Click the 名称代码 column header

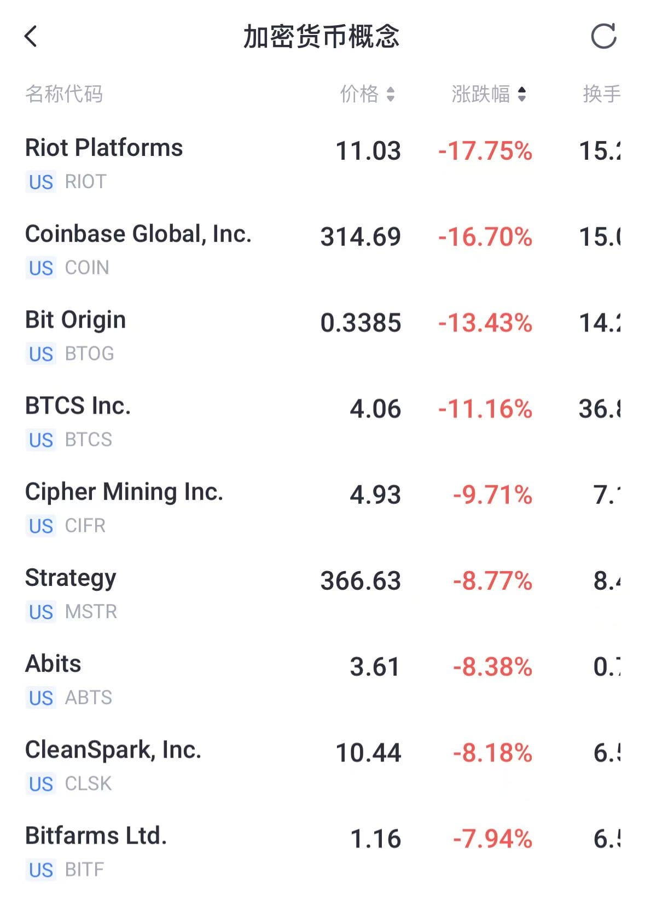click(x=64, y=94)
